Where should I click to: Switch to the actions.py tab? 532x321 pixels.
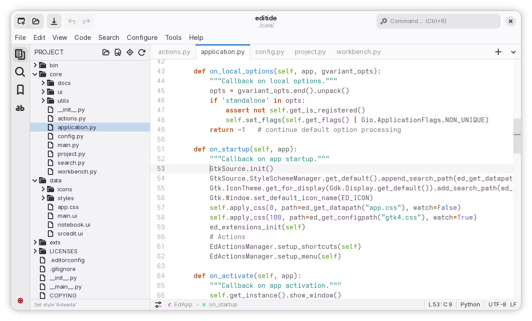pyautogui.click(x=174, y=52)
